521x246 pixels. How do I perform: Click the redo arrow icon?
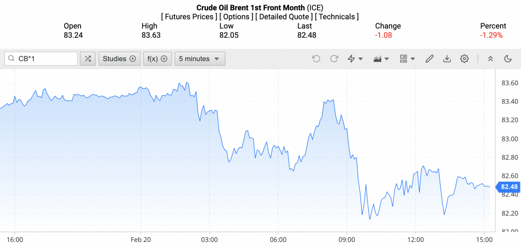coord(334,59)
